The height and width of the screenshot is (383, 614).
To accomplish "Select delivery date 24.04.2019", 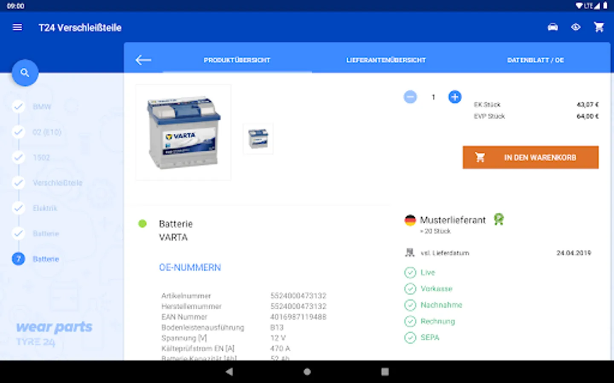I will pos(573,253).
